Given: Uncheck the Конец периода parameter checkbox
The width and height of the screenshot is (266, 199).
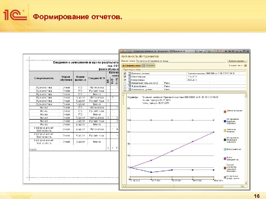Looking at the screenshot, I should pyautogui.click(x=125, y=80).
